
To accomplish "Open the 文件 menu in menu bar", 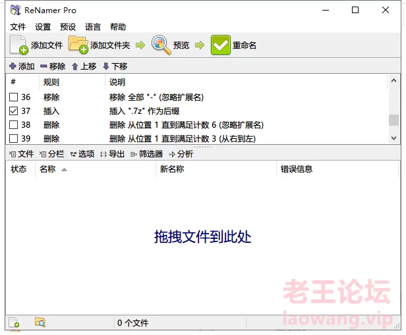I will (x=18, y=27).
